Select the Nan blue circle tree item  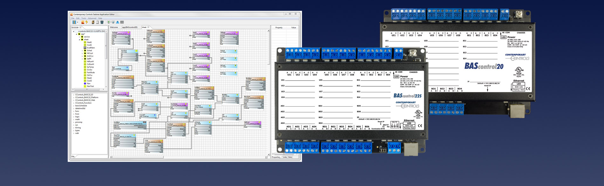click(x=88, y=83)
